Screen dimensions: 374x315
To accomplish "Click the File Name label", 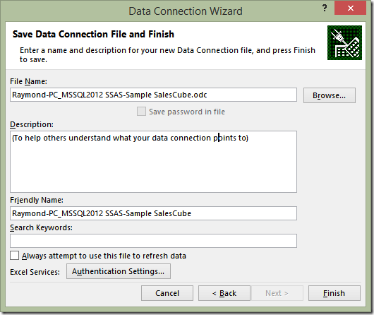I will point(28,81).
